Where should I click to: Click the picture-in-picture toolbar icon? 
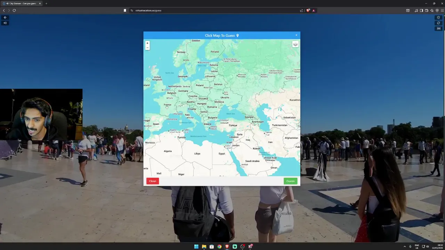408,10
